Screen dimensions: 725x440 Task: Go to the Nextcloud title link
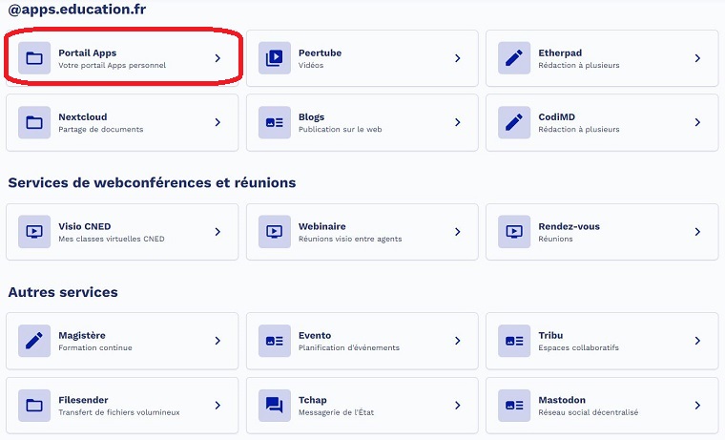83,117
